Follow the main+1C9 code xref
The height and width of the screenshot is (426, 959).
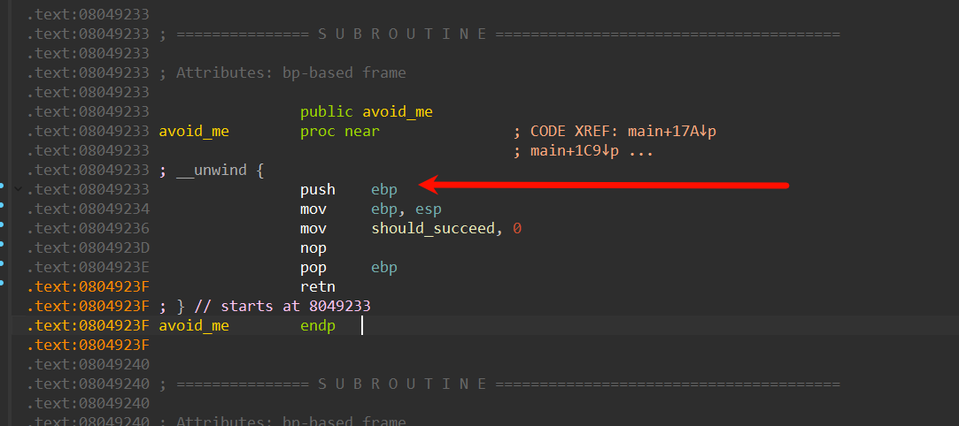tap(575, 151)
